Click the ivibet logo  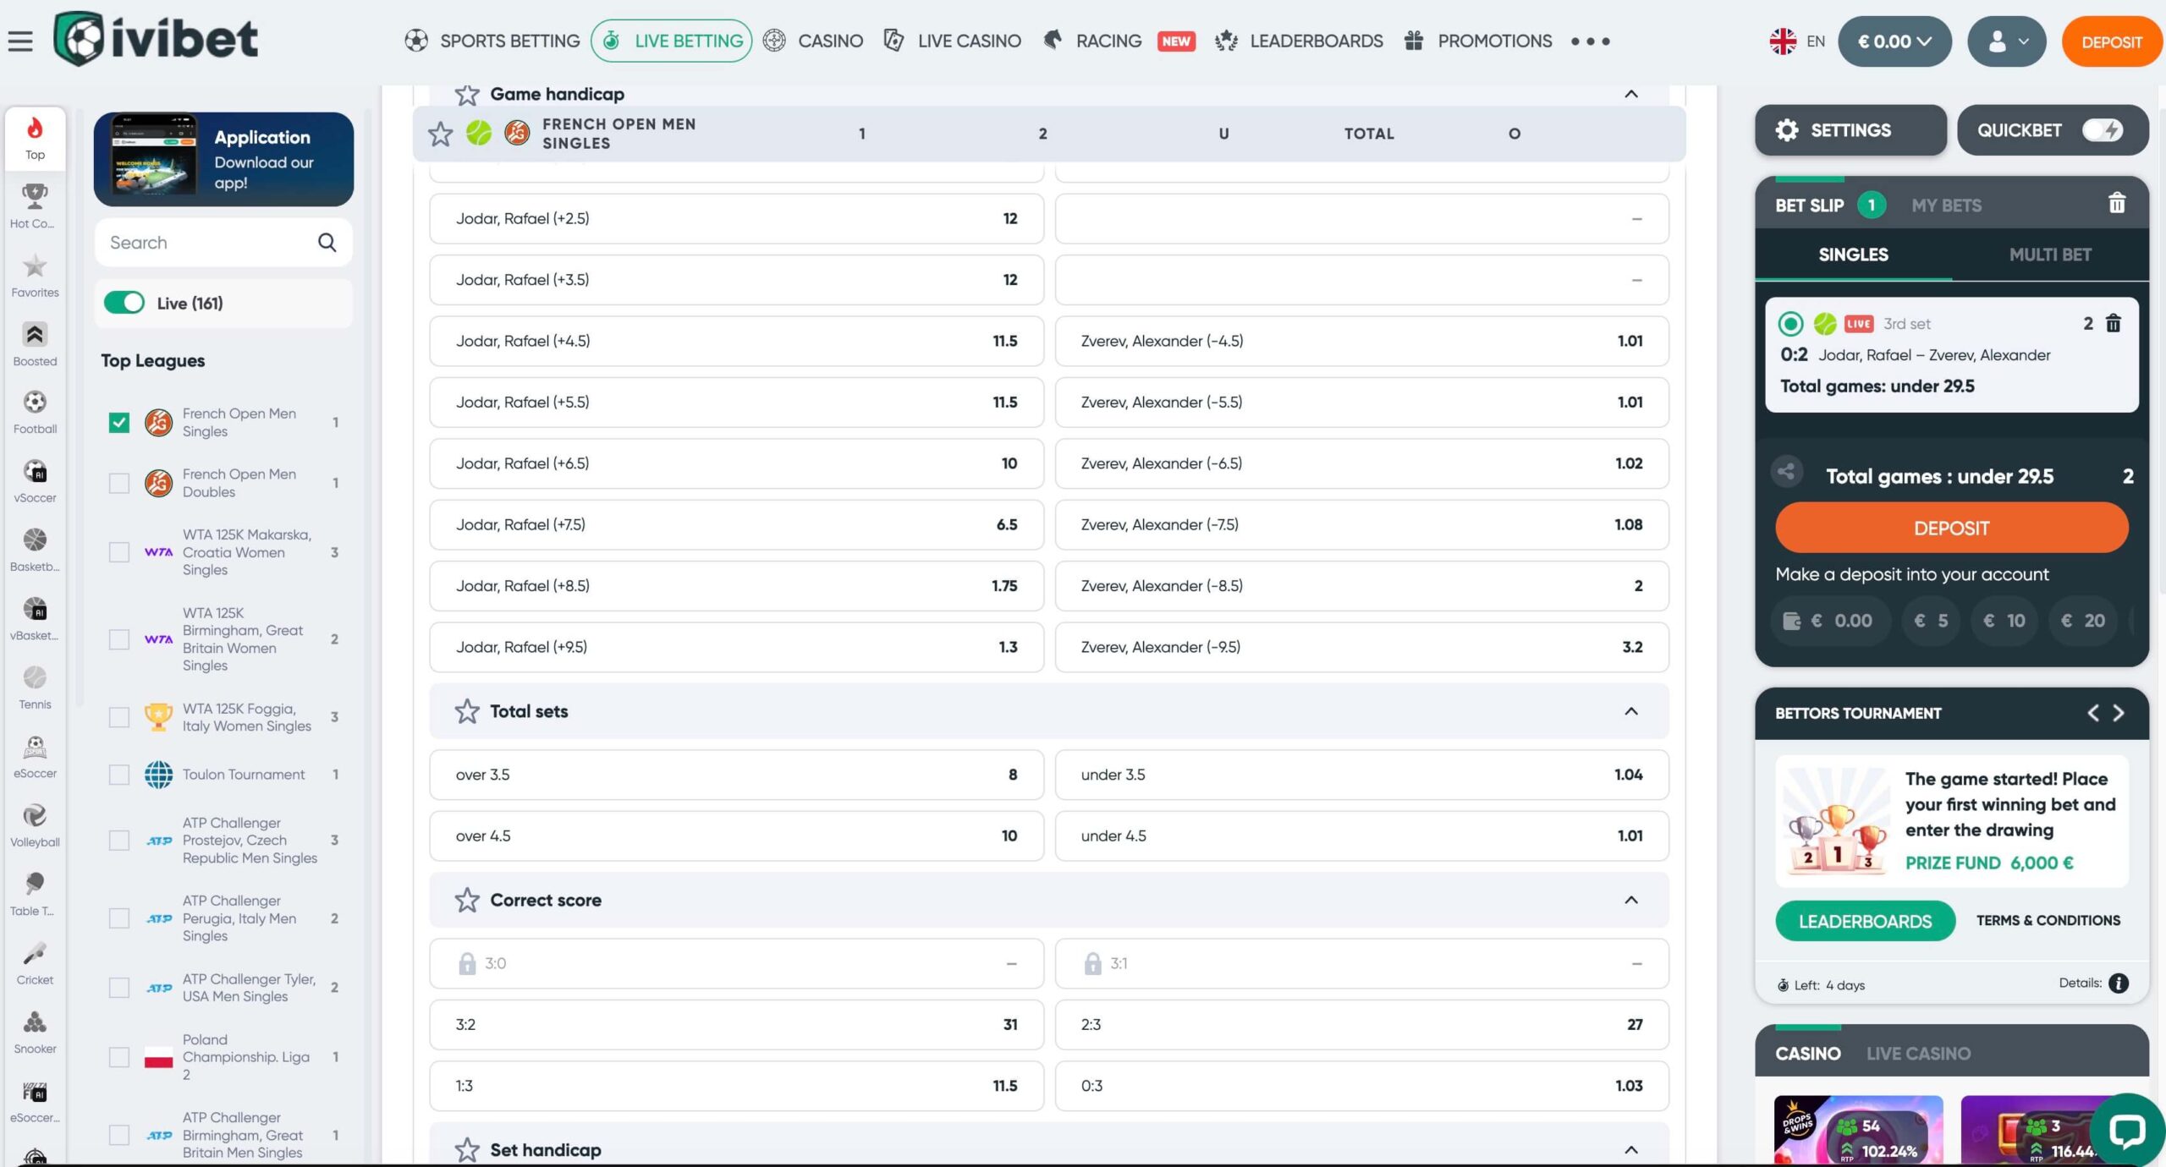[x=156, y=39]
